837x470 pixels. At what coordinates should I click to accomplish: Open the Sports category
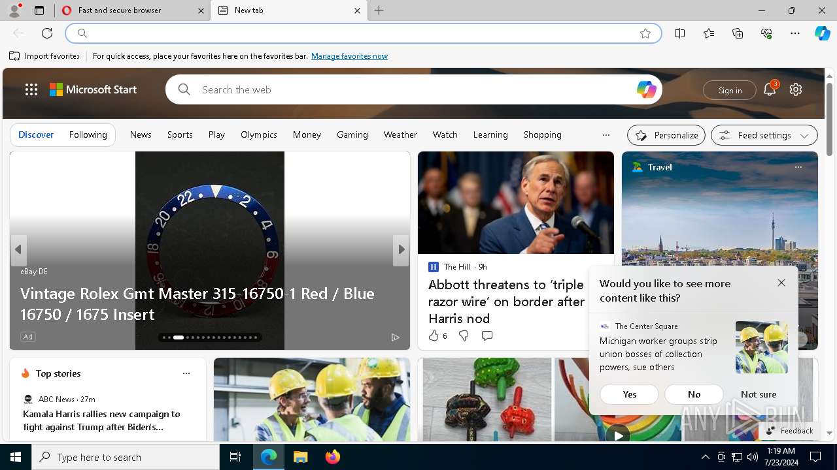coord(180,134)
